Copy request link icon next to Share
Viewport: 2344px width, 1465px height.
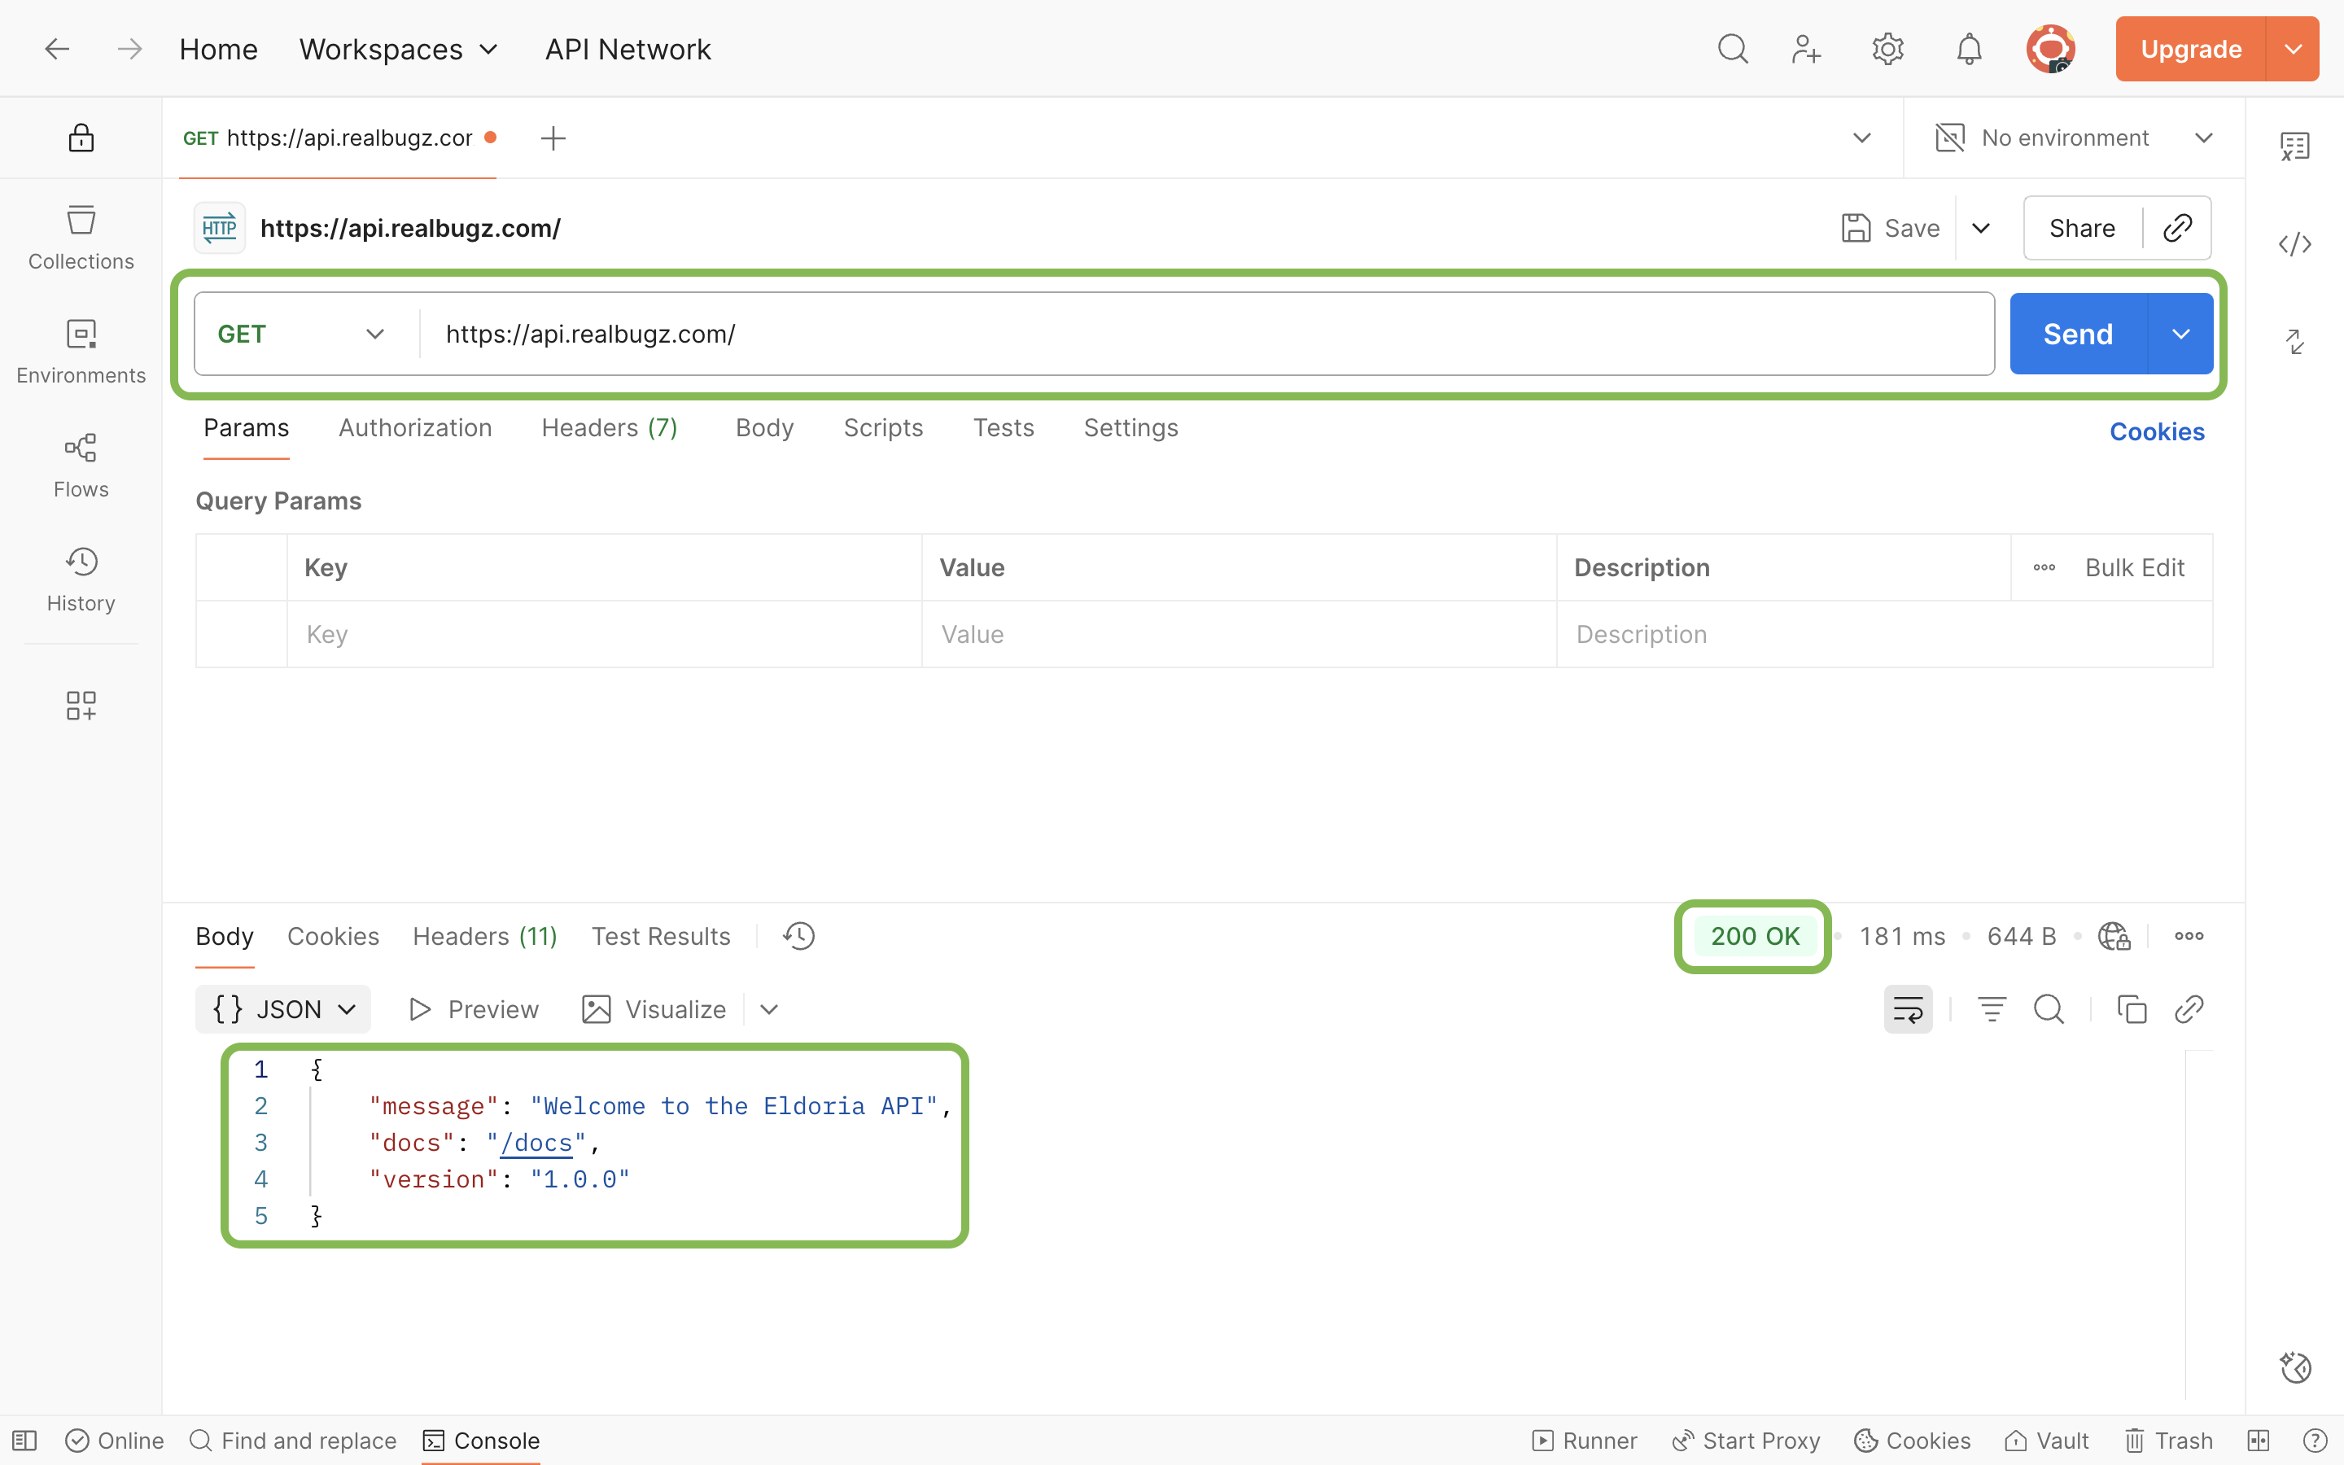point(2177,228)
